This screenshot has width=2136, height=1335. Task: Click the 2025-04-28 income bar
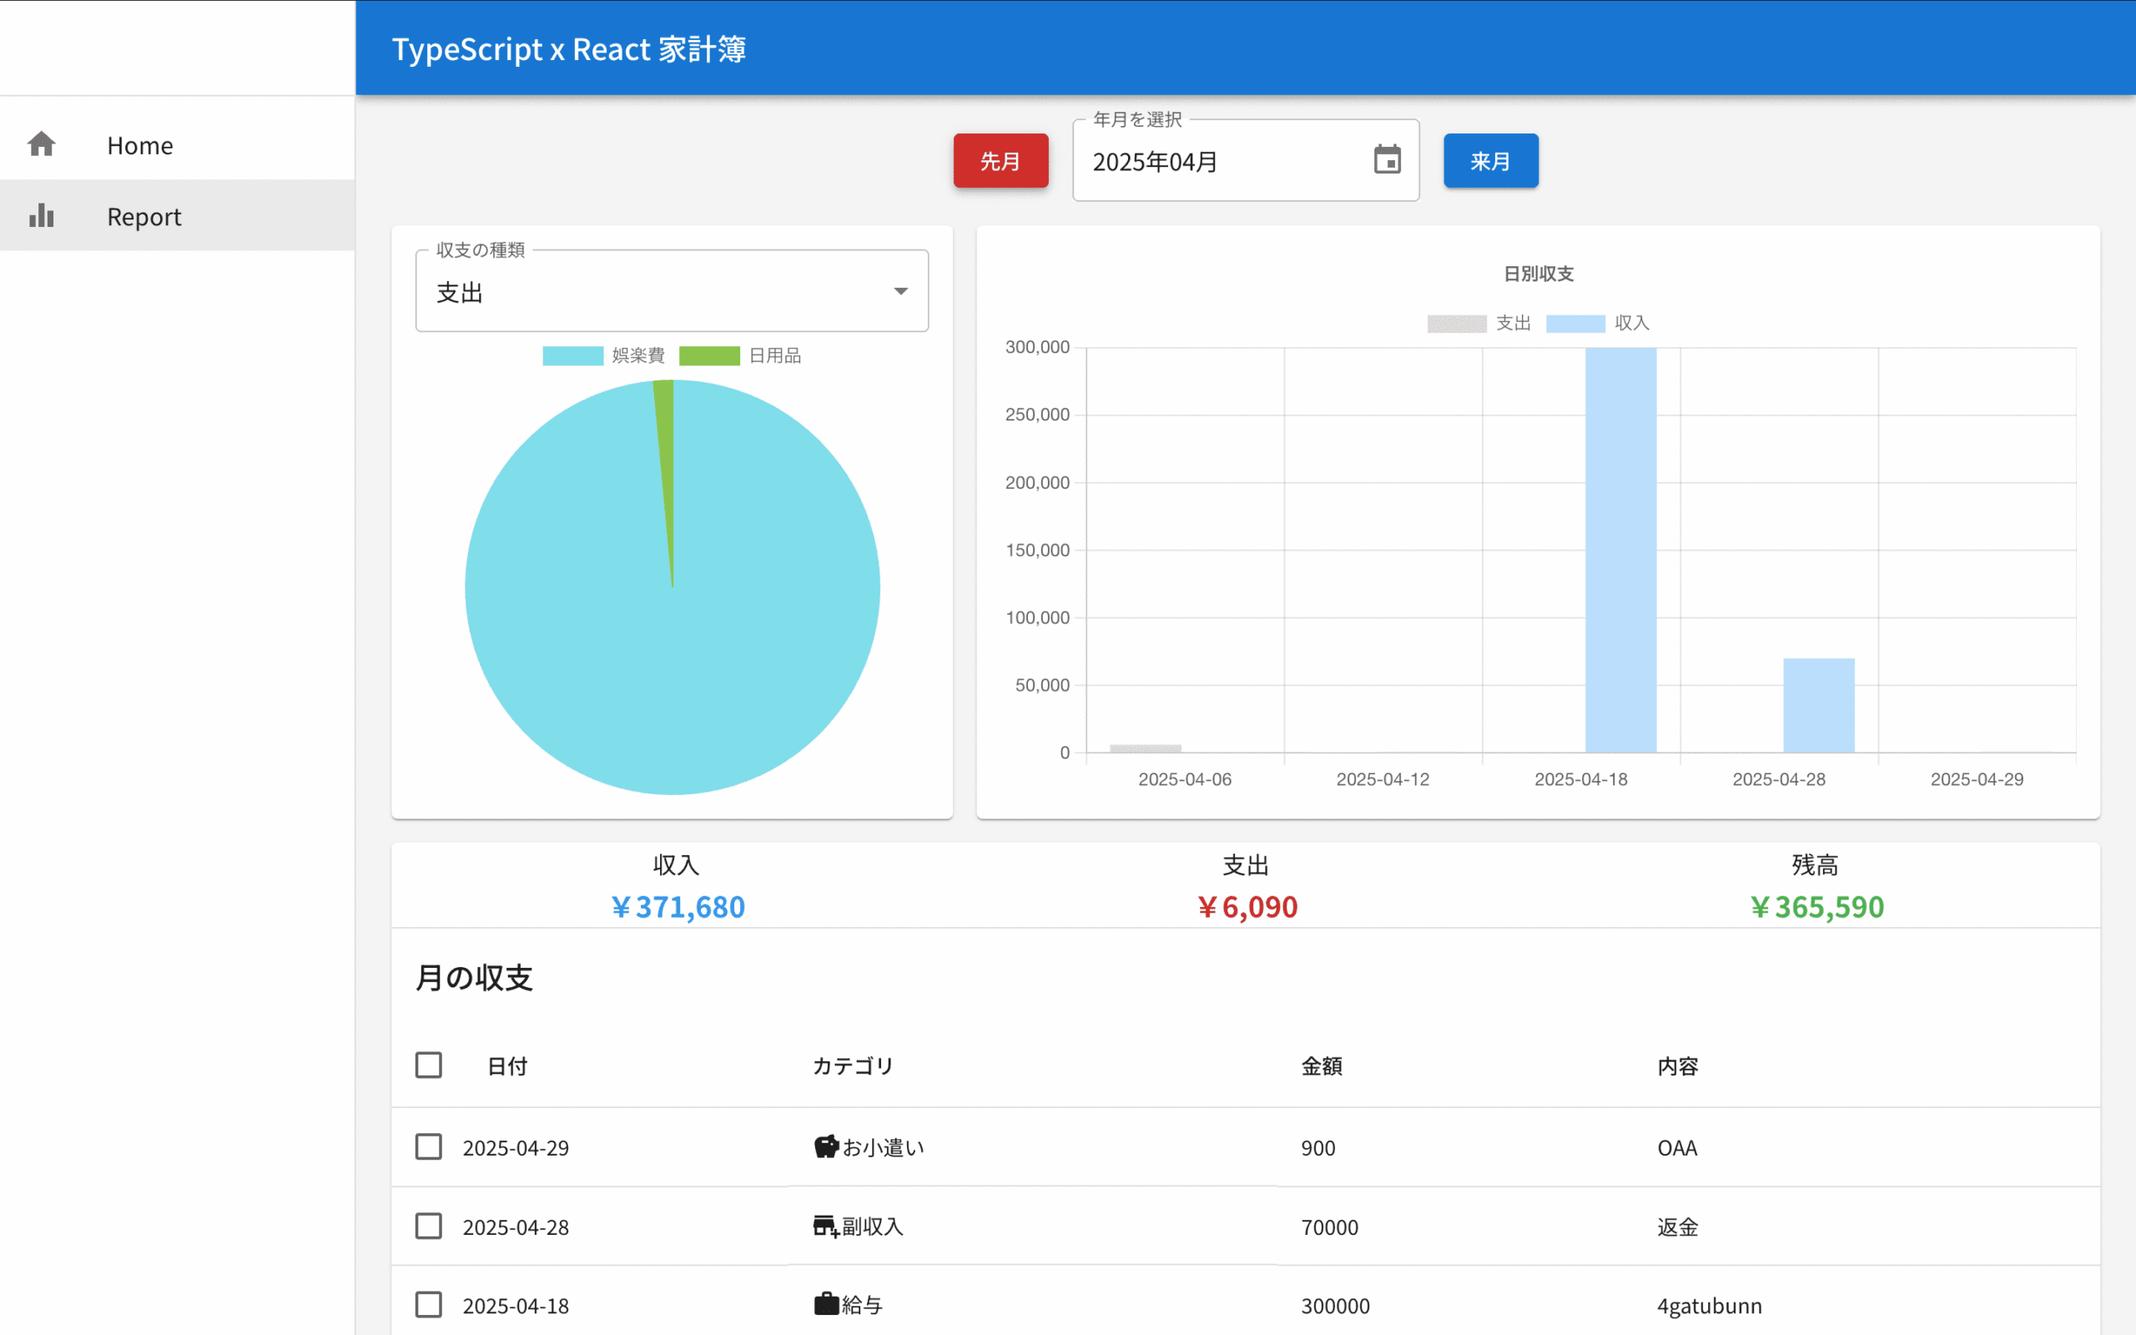(1818, 706)
